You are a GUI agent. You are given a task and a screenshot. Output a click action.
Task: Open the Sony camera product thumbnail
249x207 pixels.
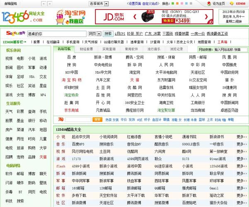tap(148, 16)
